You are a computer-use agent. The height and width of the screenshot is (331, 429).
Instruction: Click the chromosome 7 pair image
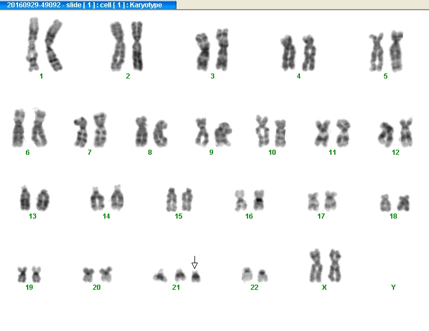pos(90,130)
